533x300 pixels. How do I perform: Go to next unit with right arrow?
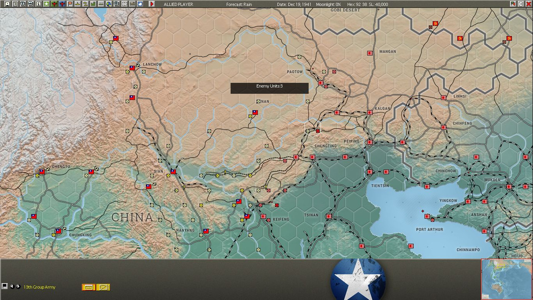click(x=18, y=286)
